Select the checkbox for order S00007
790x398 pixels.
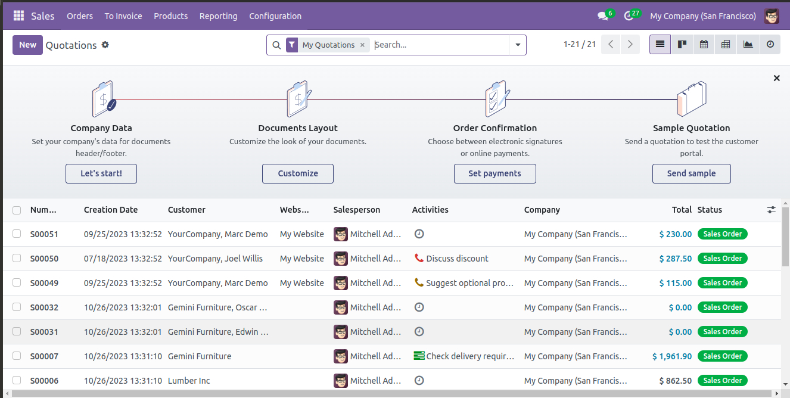[x=17, y=356]
